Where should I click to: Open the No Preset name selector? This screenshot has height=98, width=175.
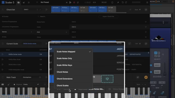tap(45, 2)
